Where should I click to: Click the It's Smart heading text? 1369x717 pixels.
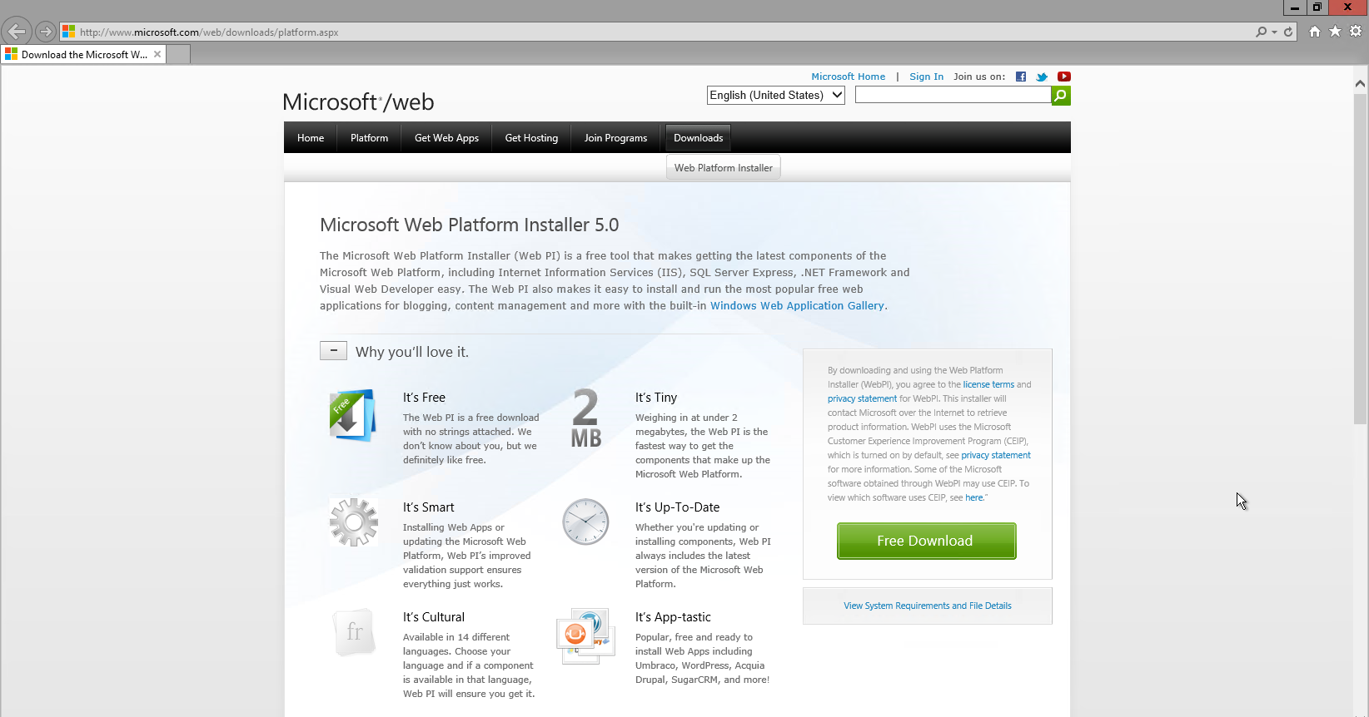(x=429, y=507)
